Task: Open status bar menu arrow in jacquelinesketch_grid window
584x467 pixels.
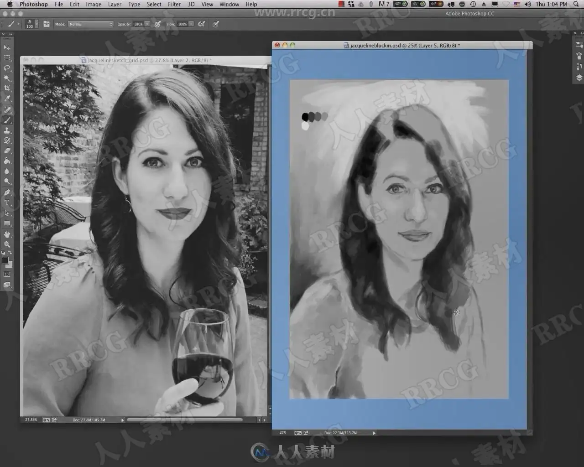Action: coord(122,420)
